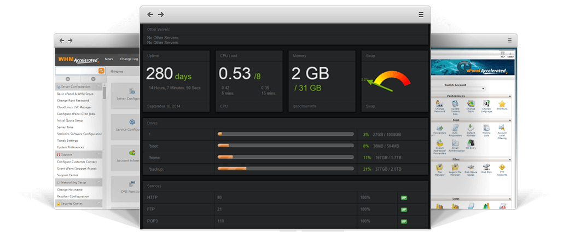Open Statistics Software Configuration in WHM
Image resolution: width=569 pixels, height=237 pixels.
[x=79, y=134]
